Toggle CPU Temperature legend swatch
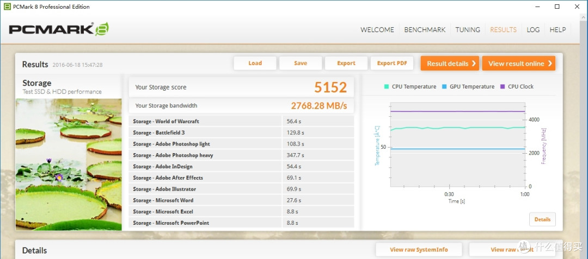 point(387,87)
